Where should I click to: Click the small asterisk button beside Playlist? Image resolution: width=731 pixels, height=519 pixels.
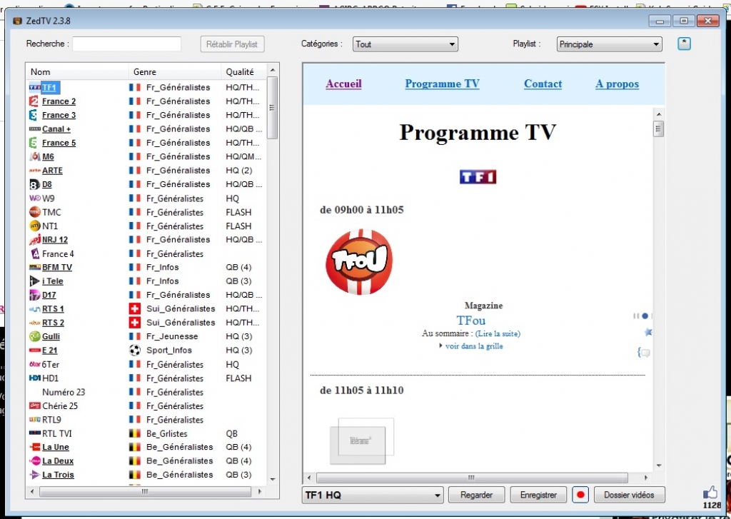tap(684, 44)
